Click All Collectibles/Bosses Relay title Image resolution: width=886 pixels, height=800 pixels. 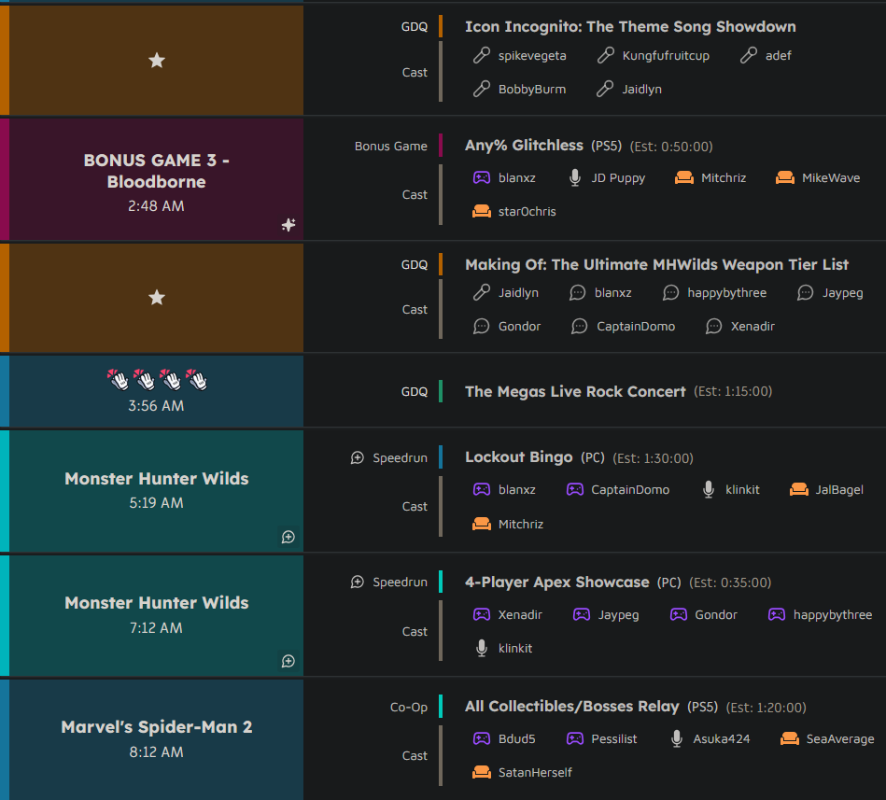point(571,707)
